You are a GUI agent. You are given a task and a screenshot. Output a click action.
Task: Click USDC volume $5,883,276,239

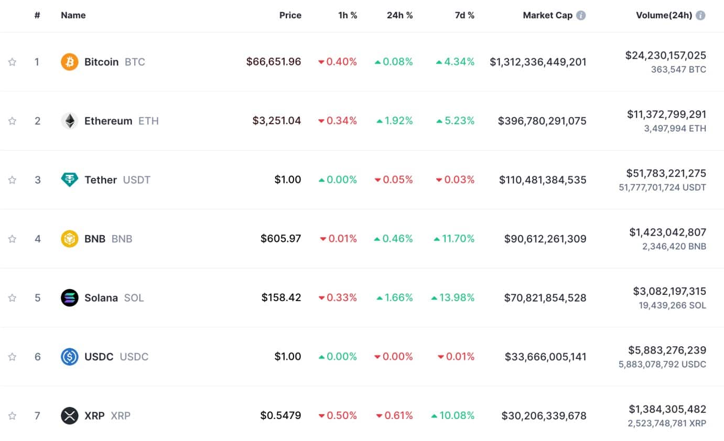coord(667,350)
